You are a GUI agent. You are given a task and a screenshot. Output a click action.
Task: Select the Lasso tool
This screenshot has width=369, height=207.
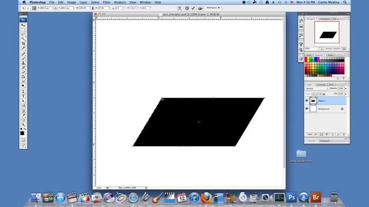[x=23, y=34]
